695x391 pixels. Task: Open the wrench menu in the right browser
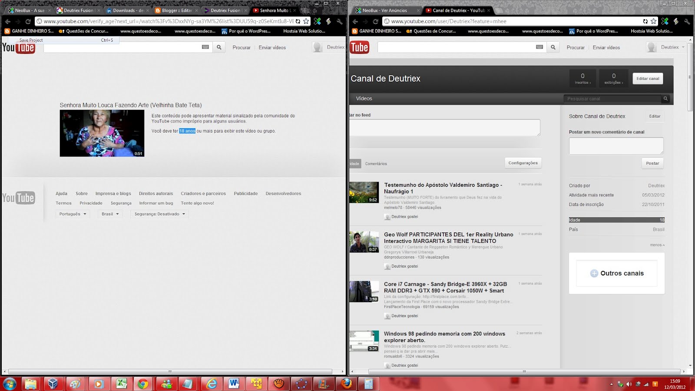coord(687,21)
